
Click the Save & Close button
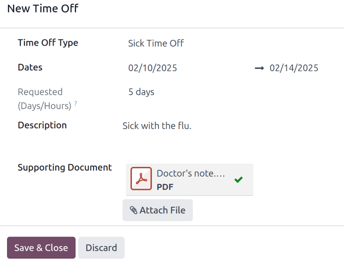[41, 248]
